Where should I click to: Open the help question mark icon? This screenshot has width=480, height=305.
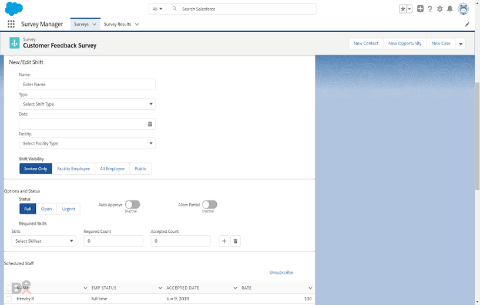coord(430,9)
